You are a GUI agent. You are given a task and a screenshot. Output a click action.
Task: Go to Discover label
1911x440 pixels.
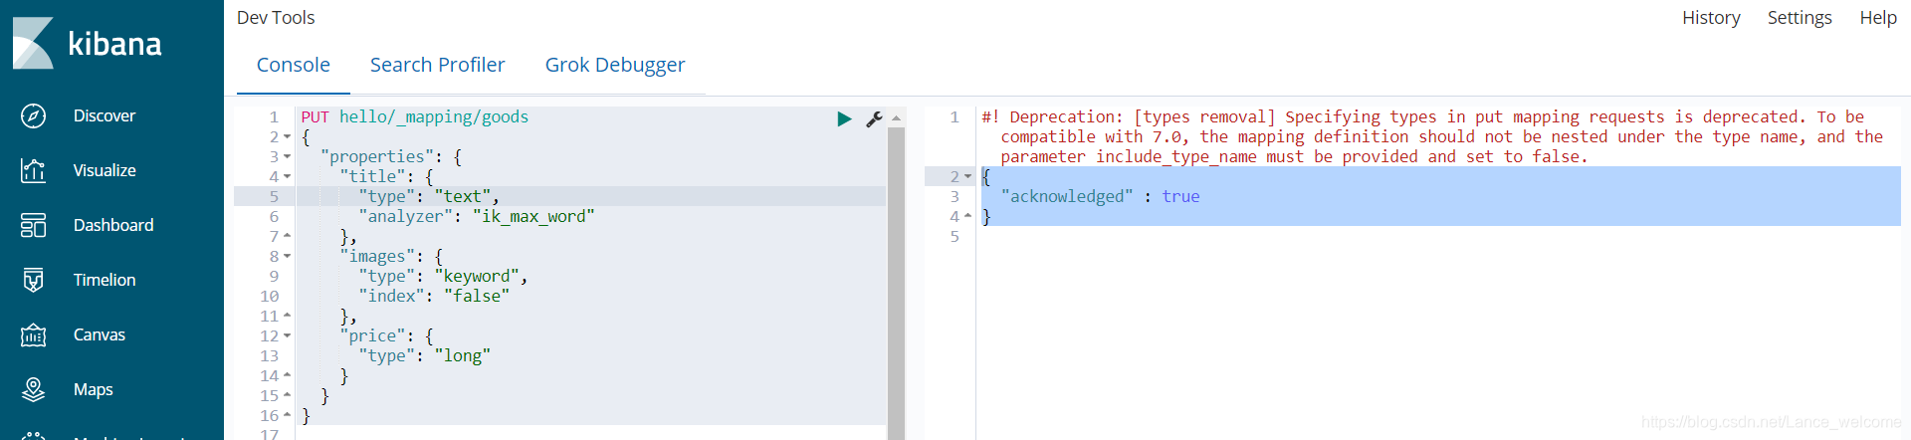105,116
